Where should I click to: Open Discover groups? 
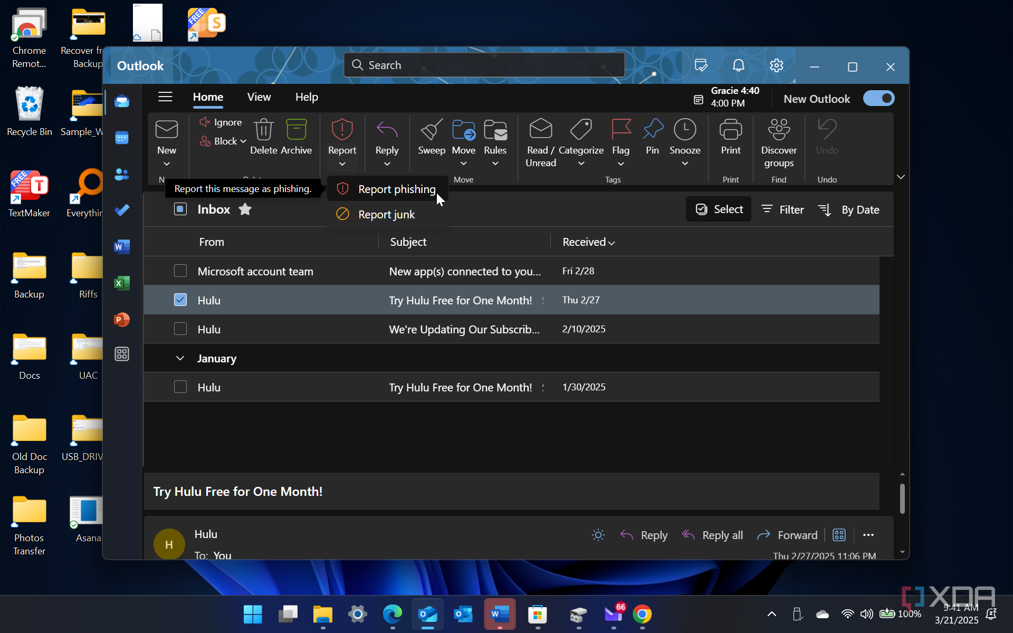point(779,143)
